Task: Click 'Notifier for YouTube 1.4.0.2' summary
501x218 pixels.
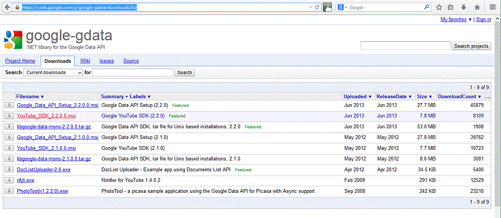Action: coord(131,180)
